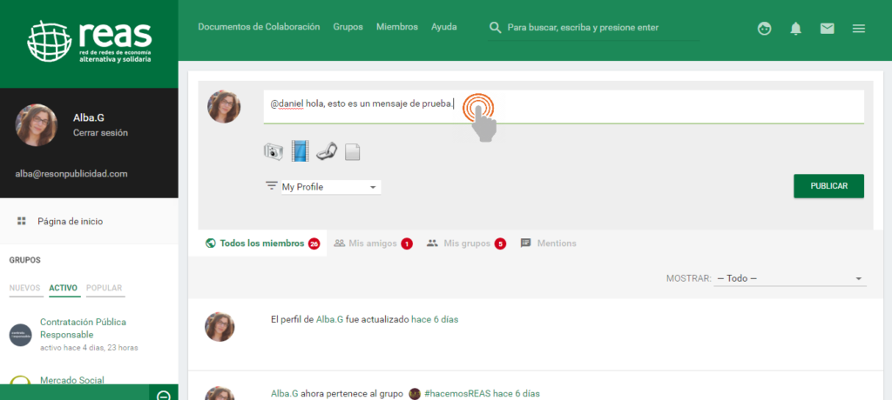Attach a video using the film strip icon
The height and width of the screenshot is (400, 892).
[x=300, y=152]
